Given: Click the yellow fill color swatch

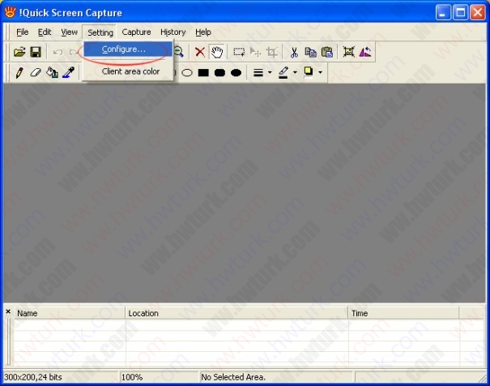Looking at the screenshot, I should click(x=309, y=72).
